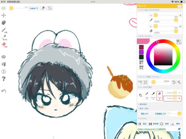
Task: Increase eraser size with plus button
Action: [x=180, y=26]
